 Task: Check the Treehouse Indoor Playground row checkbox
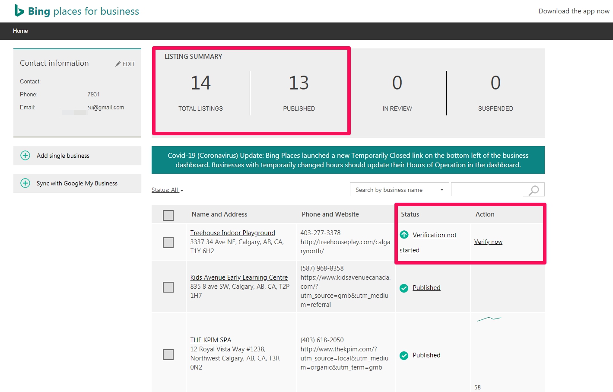(x=168, y=242)
